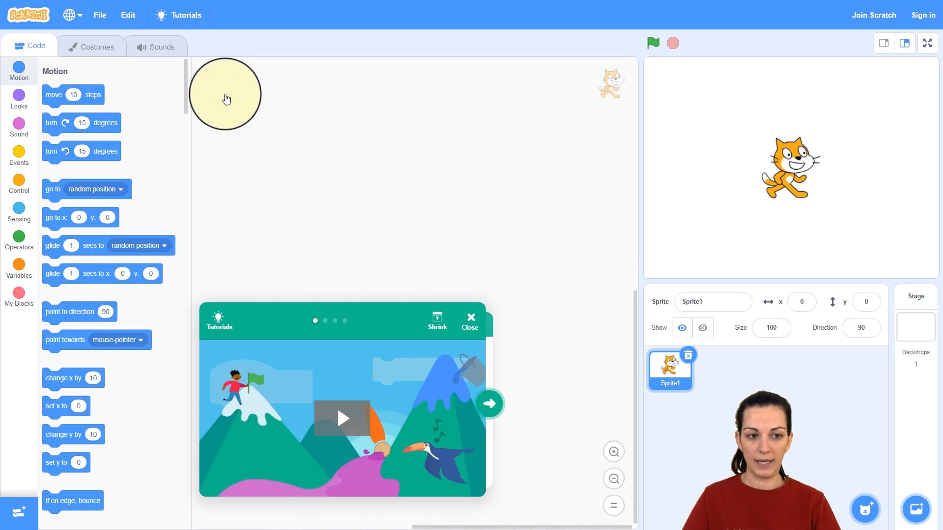The width and height of the screenshot is (943, 530).
Task: Add a new sprite with cat button
Action: point(865,509)
